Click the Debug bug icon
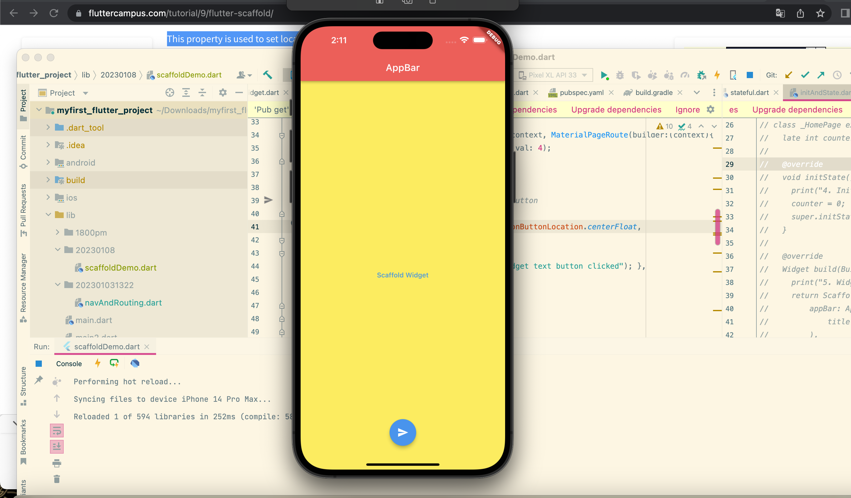The height and width of the screenshot is (498, 851). point(620,75)
